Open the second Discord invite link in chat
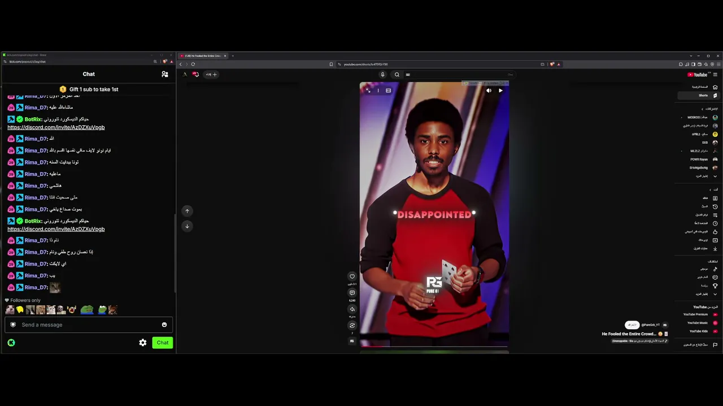This screenshot has height=406, width=723. [x=56, y=230]
